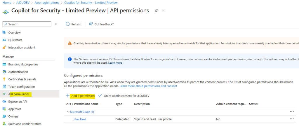Collapse the Microsoft Graph (1) group chevron
The height and width of the screenshot is (127, 299).
(x=68, y=112)
